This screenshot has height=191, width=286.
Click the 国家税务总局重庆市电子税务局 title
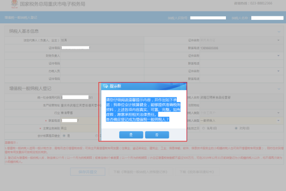coord(53,4)
